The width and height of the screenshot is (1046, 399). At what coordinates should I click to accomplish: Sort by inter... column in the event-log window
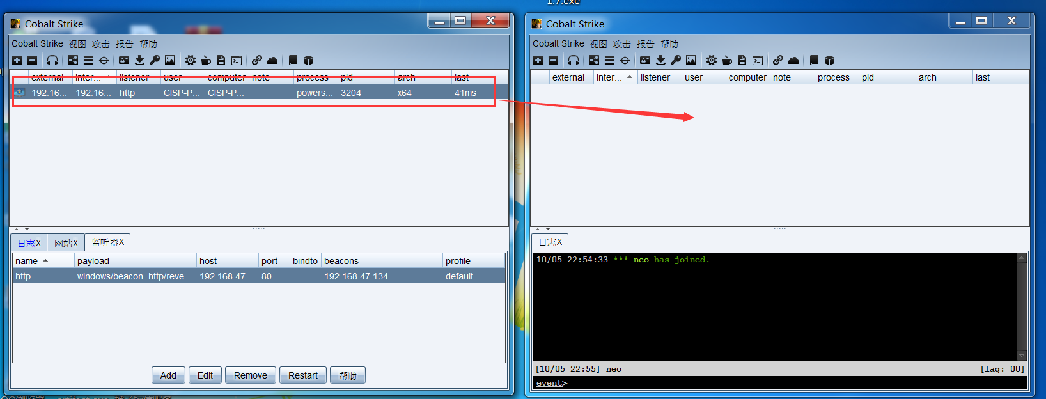point(615,77)
